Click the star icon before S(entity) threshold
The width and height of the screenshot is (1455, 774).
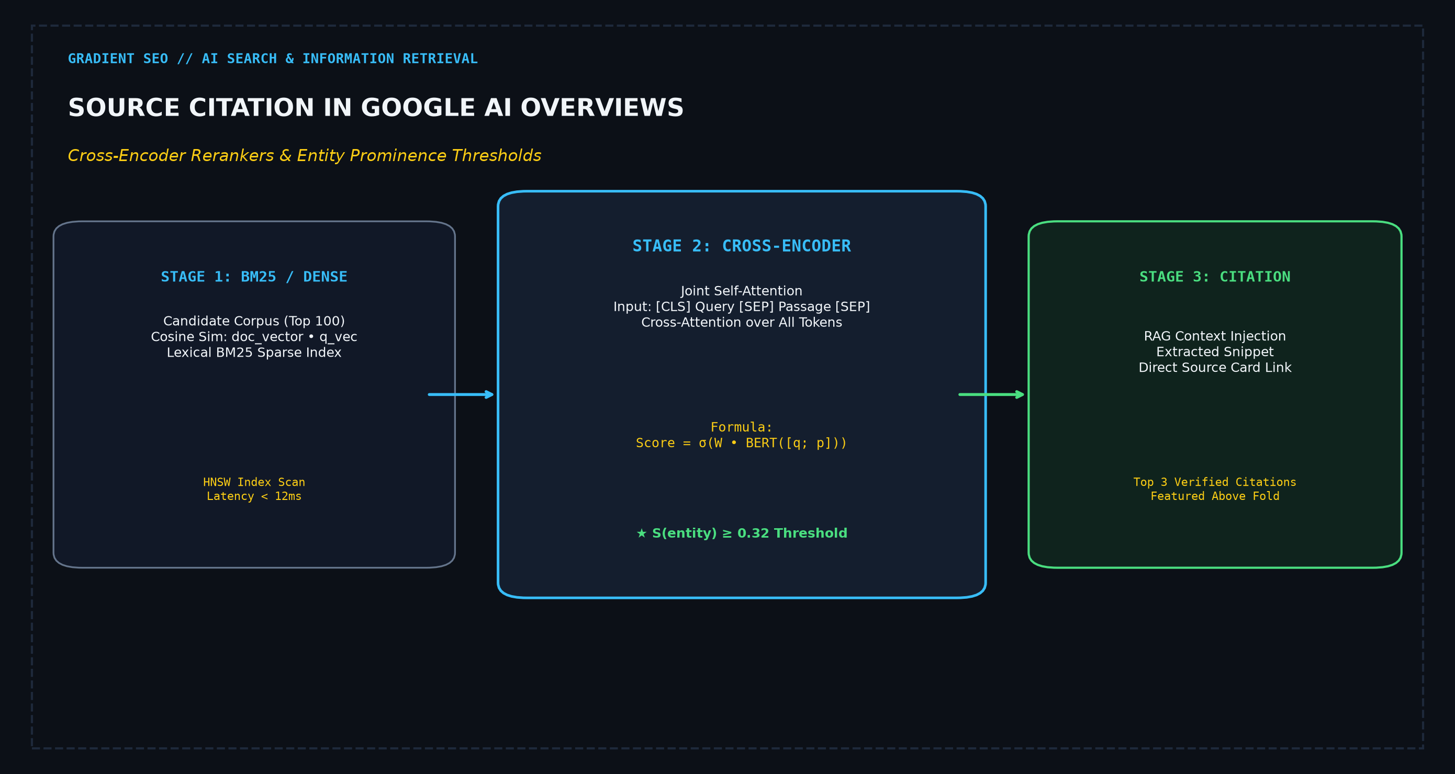[641, 533]
